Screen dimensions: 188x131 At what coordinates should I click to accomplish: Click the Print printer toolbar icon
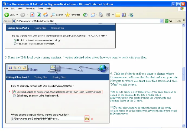(101, 15)
